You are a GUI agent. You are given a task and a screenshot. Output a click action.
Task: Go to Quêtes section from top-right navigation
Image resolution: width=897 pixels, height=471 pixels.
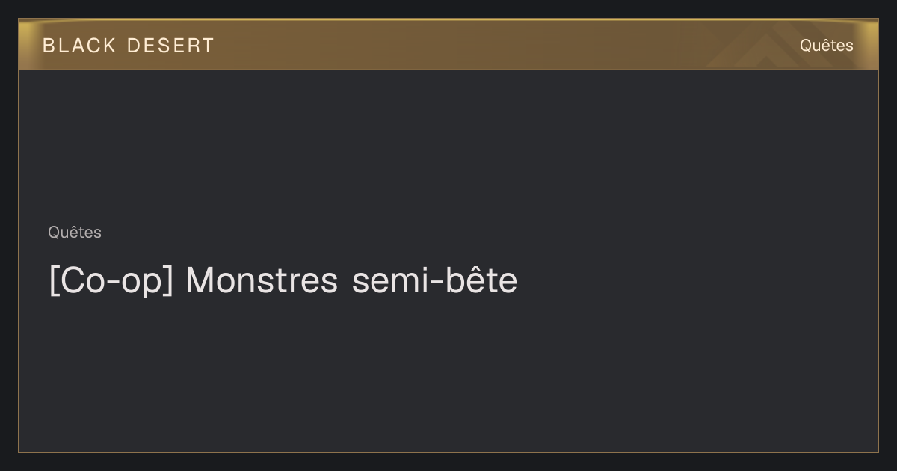tap(826, 46)
